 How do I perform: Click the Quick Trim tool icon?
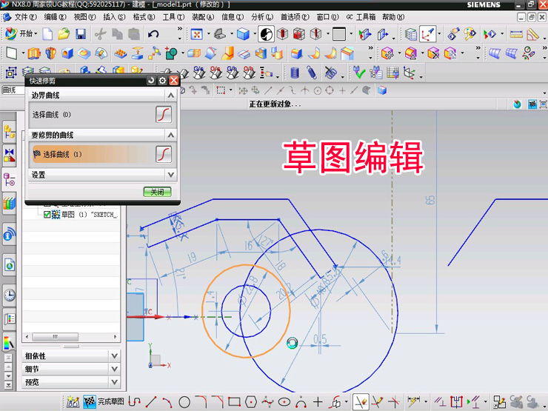361,402
